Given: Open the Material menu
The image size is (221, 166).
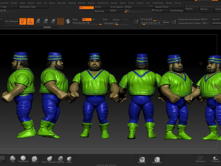Looking at the screenshot, I should (72, 3).
